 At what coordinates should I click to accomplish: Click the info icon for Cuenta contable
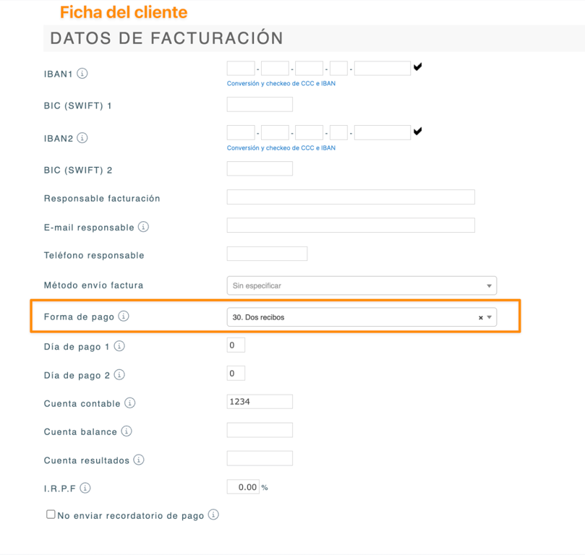coord(129,403)
